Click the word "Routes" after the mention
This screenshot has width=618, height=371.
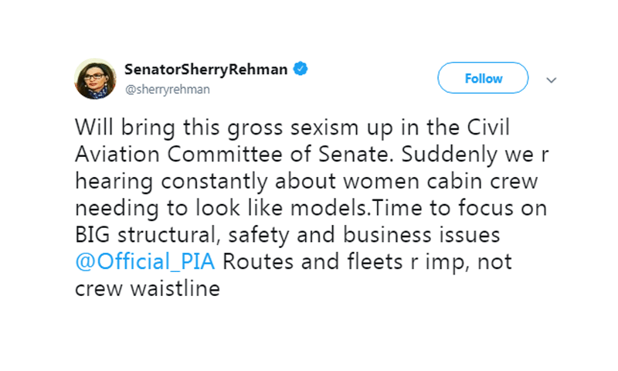(258, 262)
